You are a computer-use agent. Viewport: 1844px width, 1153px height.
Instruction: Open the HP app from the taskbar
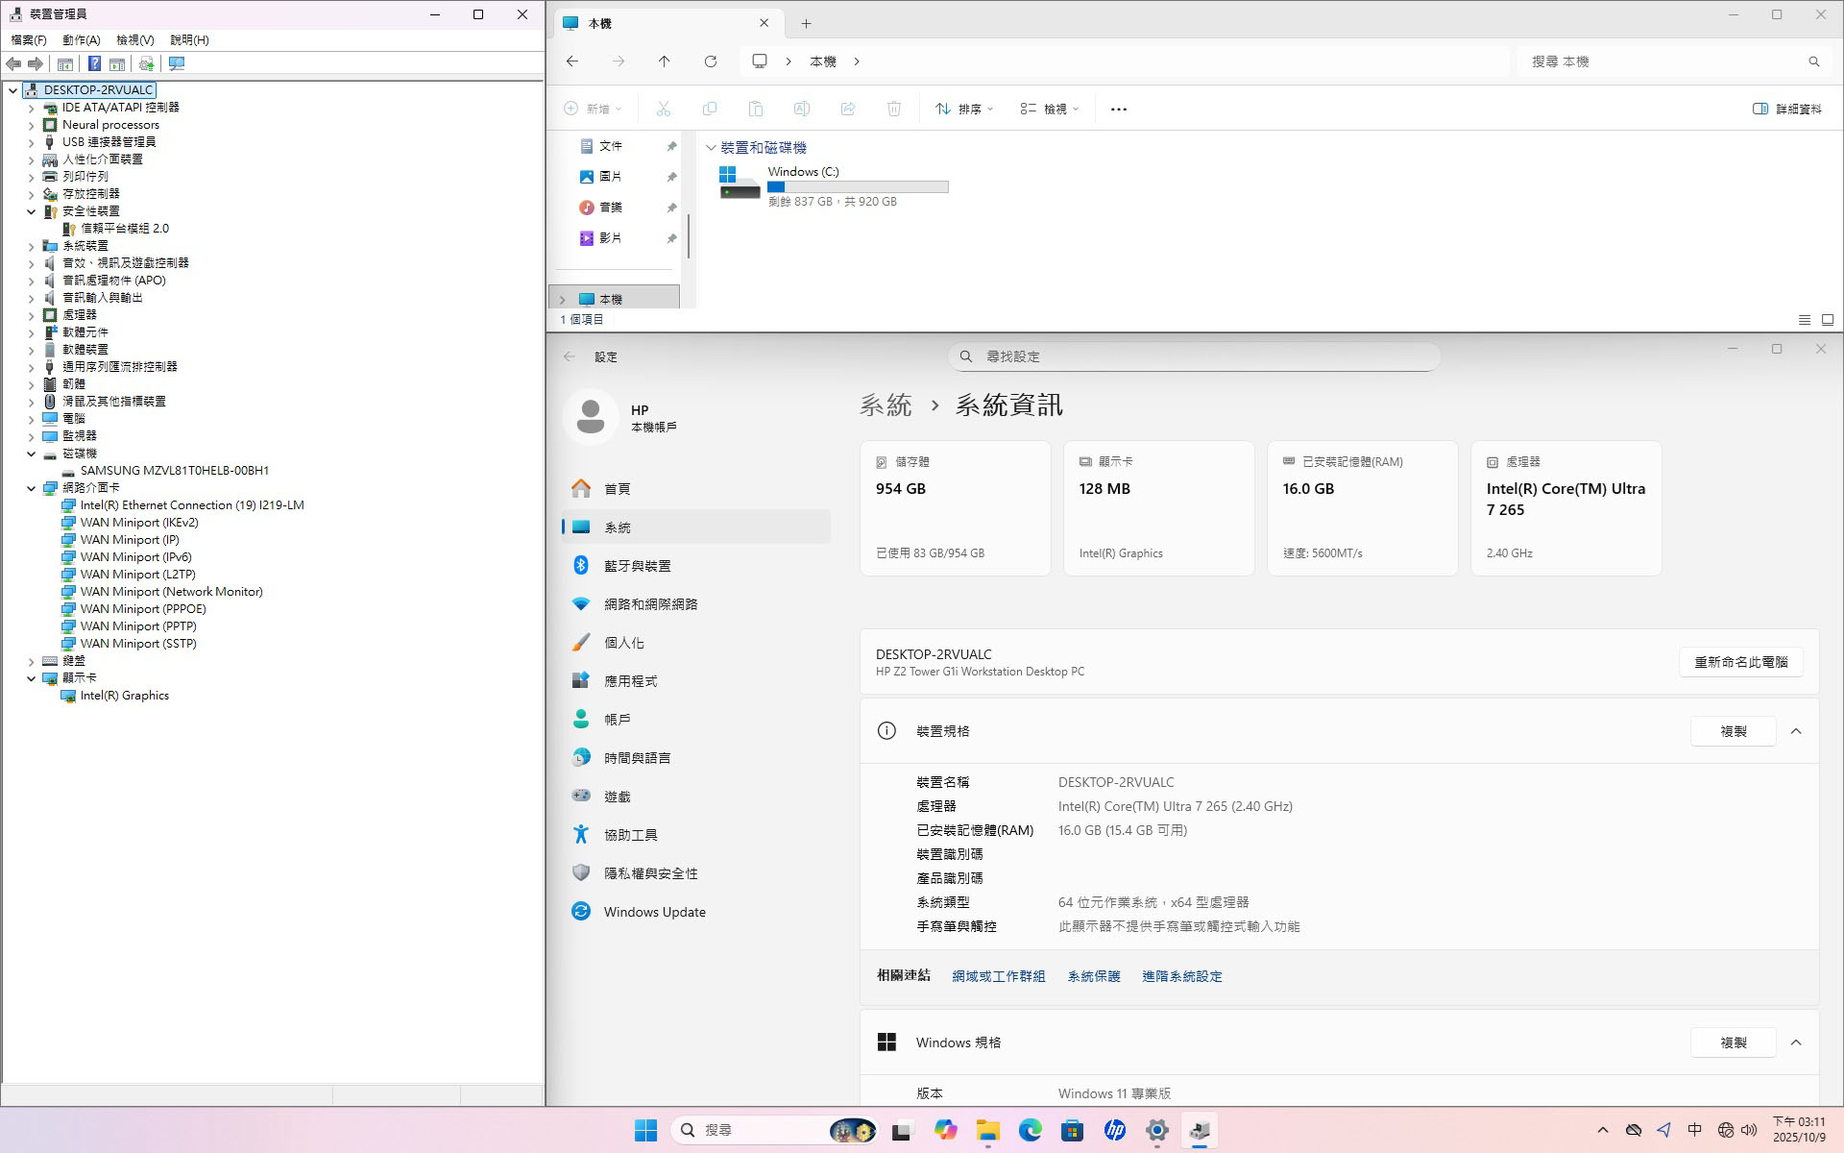[1114, 1131]
